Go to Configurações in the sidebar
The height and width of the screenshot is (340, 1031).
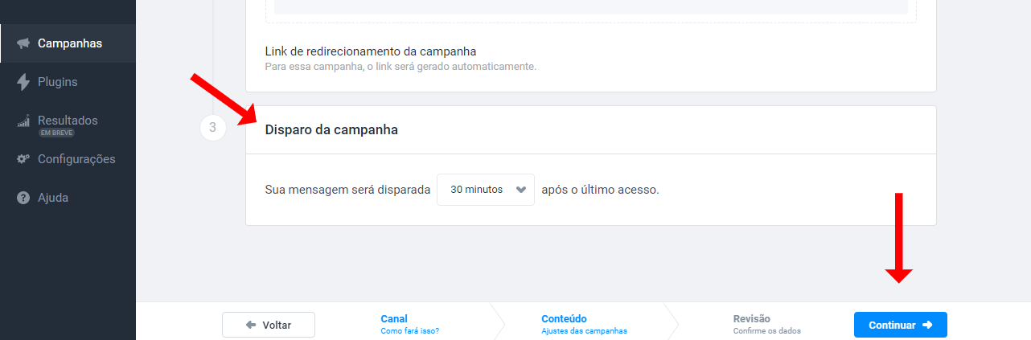(68, 159)
